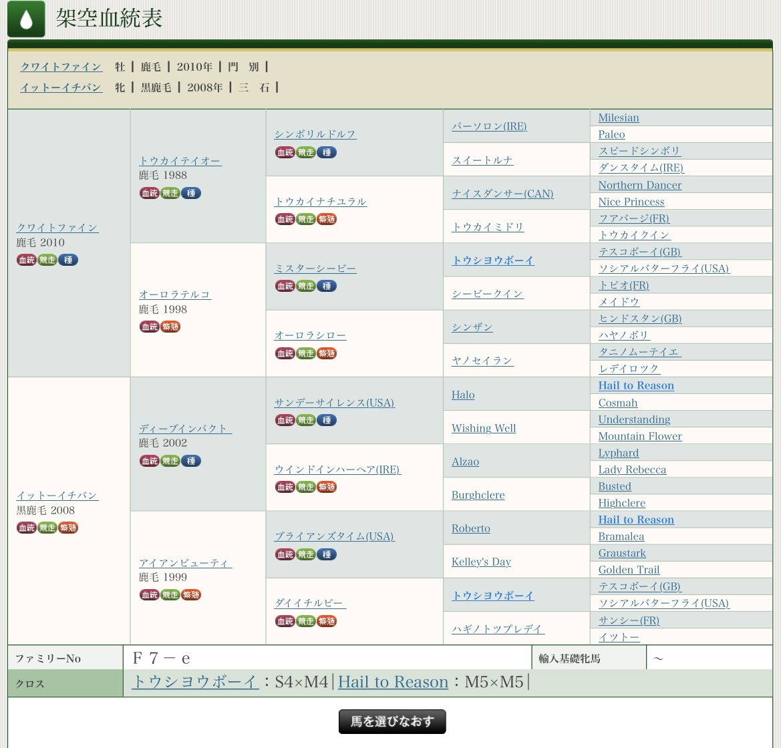Open the Wishing Well link
781x748 pixels.
(x=484, y=428)
